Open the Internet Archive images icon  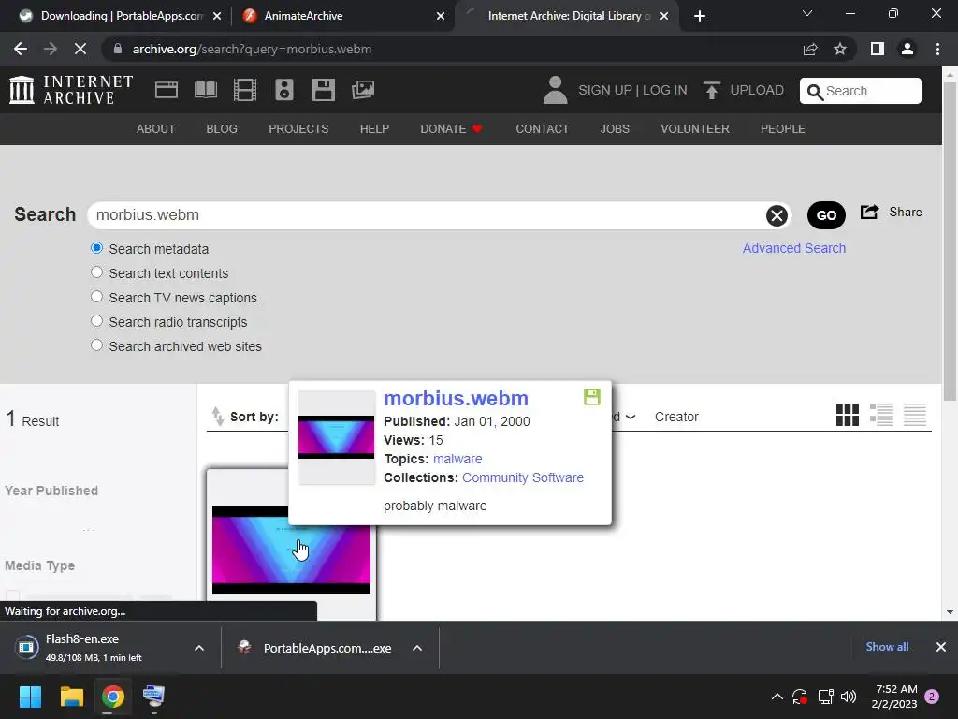coord(363,90)
